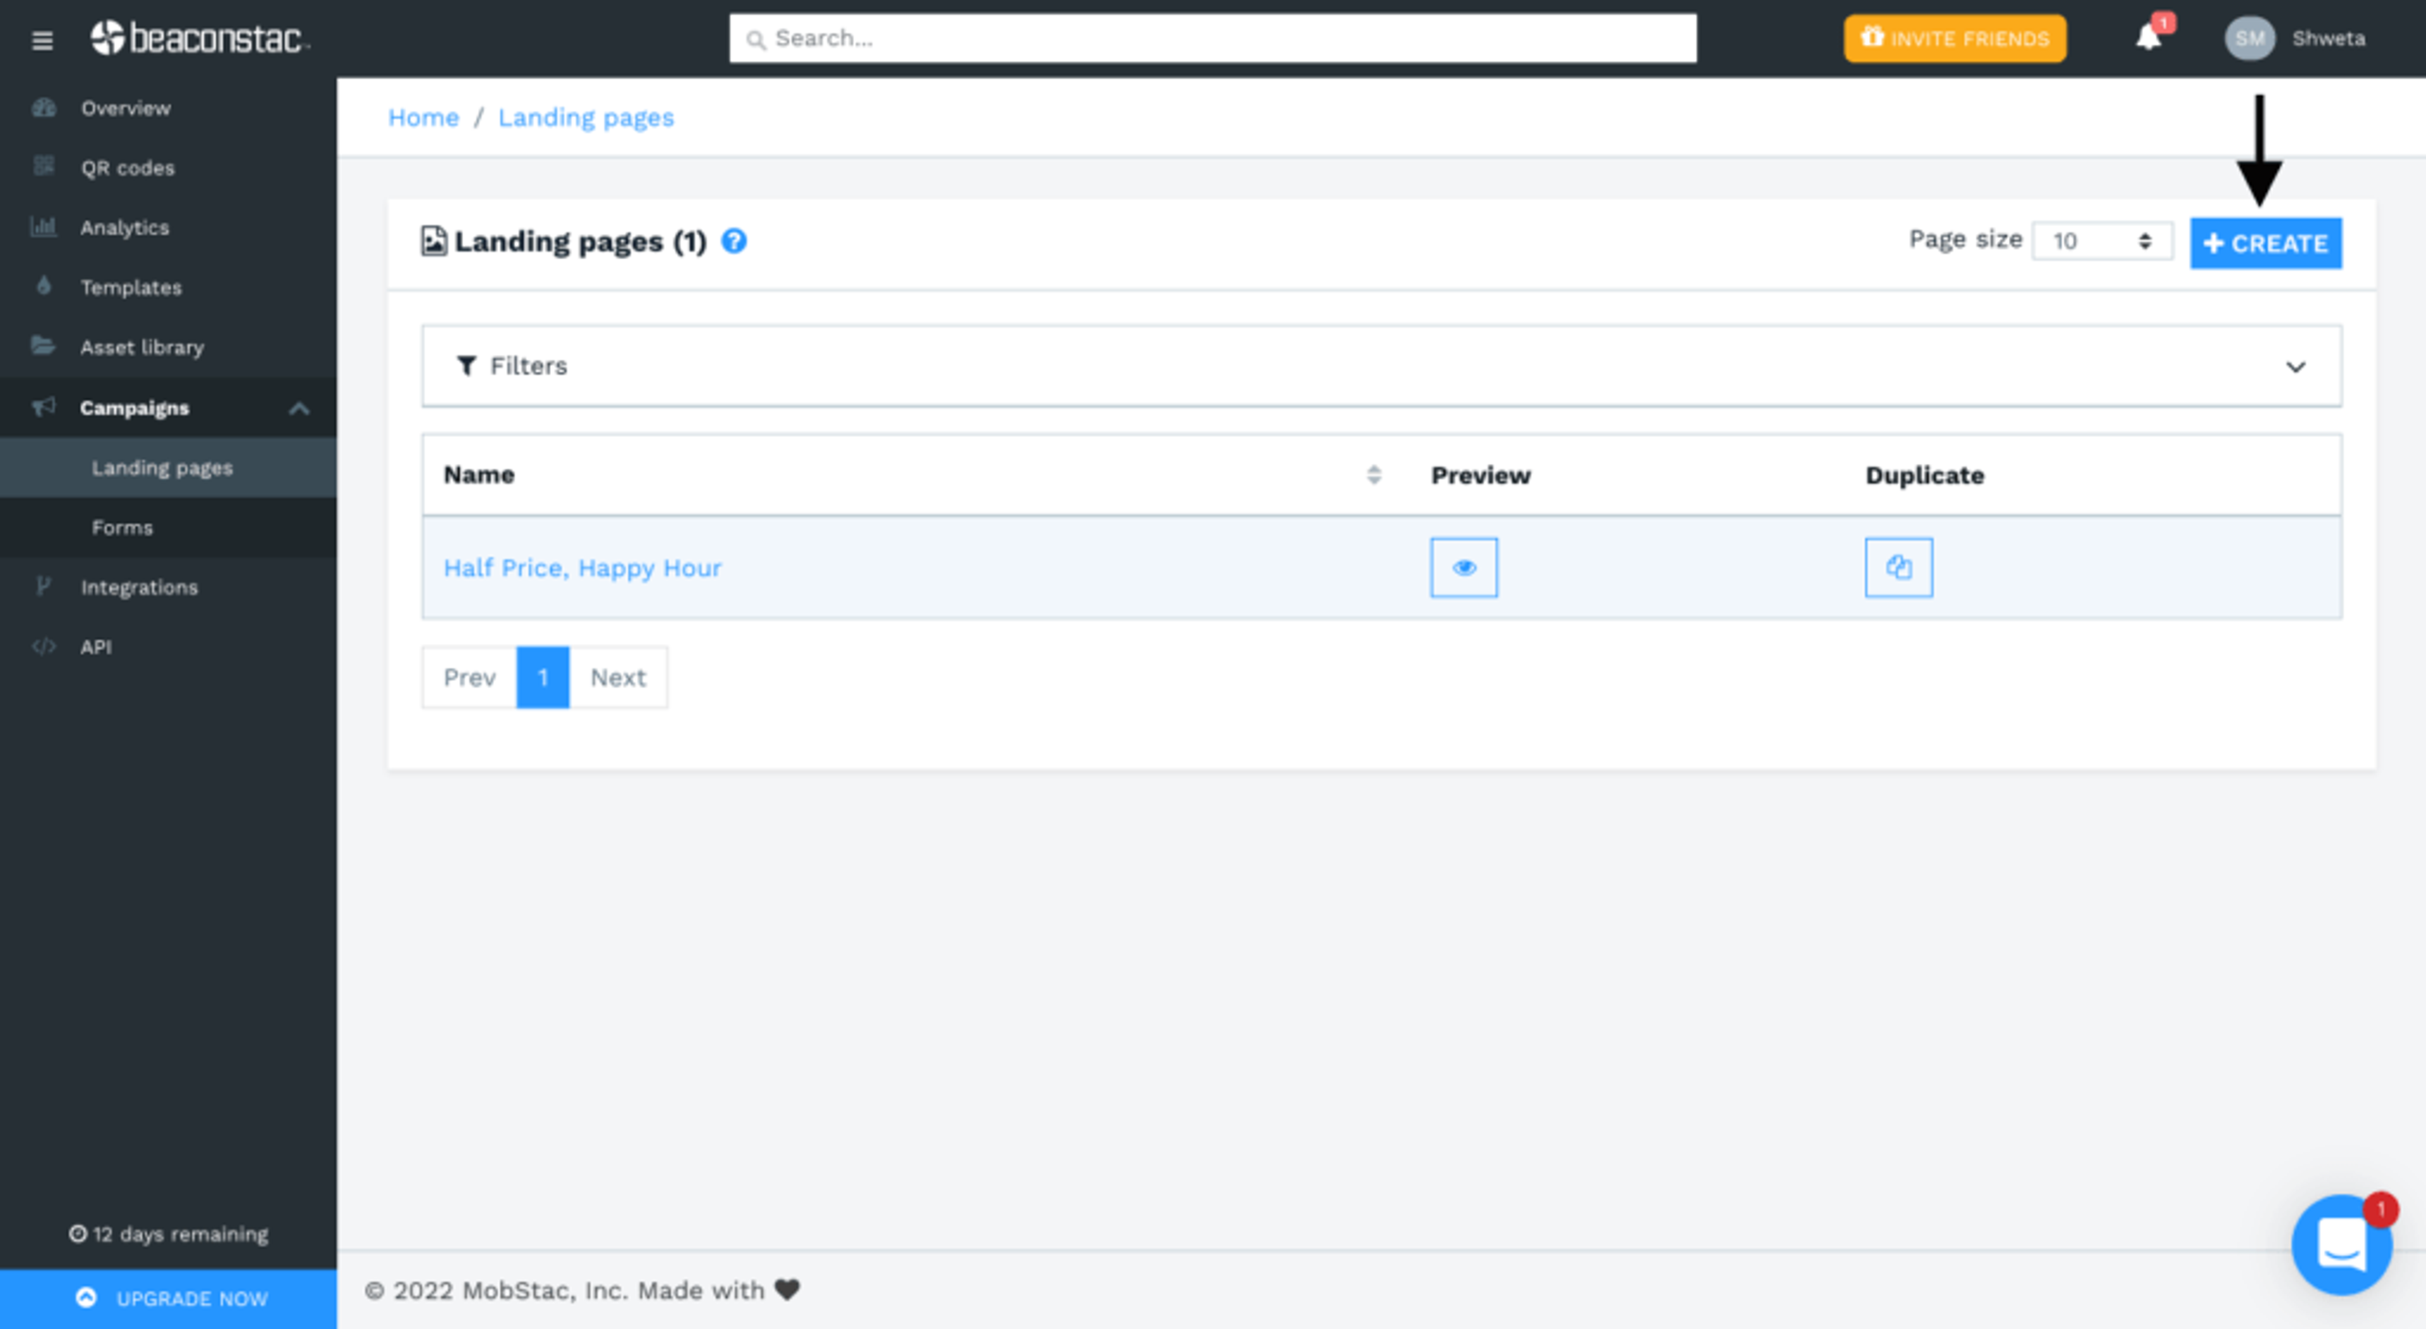The width and height of the screenshot is (2426, 1329).
Task: Collapse the Campaigns menu chevron
Action: pyautogui.click(x=299, y=408)
